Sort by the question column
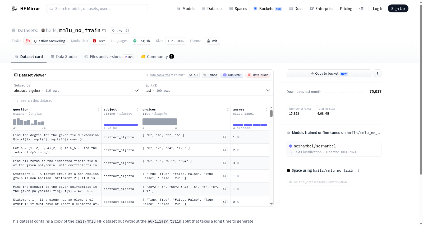The height and width of the screenshot is (226, 423). point(98,109)
